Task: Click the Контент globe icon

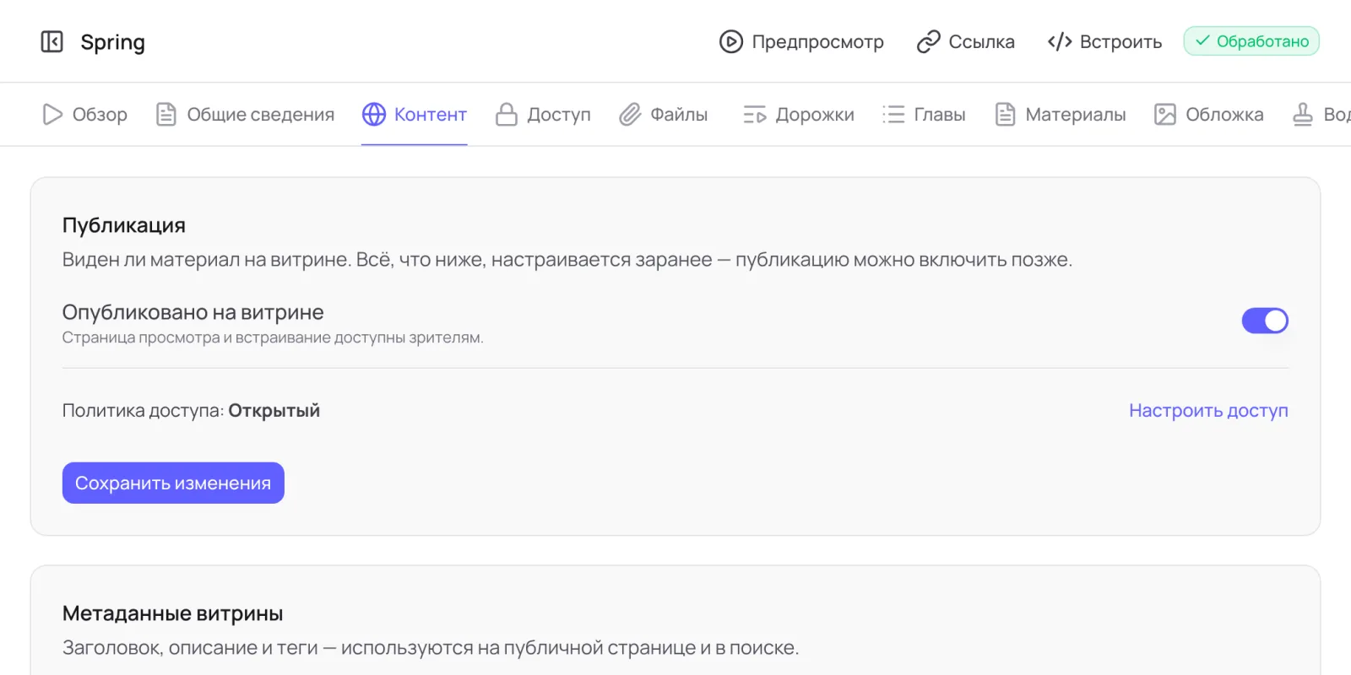Action: pyautogui.click(x=374, y=114)
